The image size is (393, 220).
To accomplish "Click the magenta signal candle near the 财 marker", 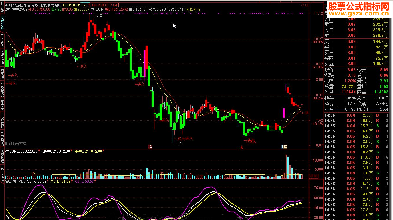I will [284, 113].
